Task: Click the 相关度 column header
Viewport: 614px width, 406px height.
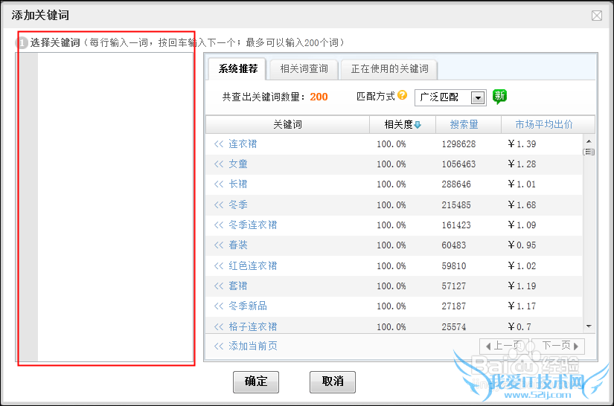Action: pos(403,124)
